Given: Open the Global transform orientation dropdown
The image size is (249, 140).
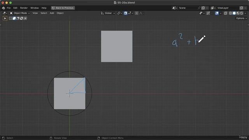Looking at the screenshot, I should point(108,13).
